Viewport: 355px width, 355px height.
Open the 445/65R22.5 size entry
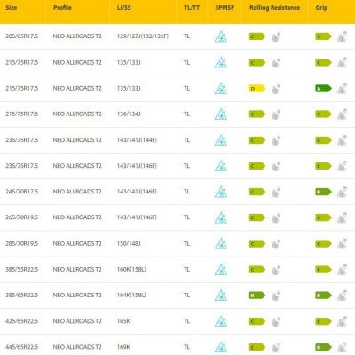click(x=22, y=347)
